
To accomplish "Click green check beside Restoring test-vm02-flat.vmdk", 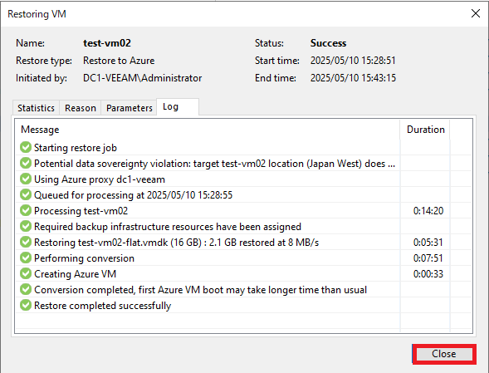I will tap(26, 242).
